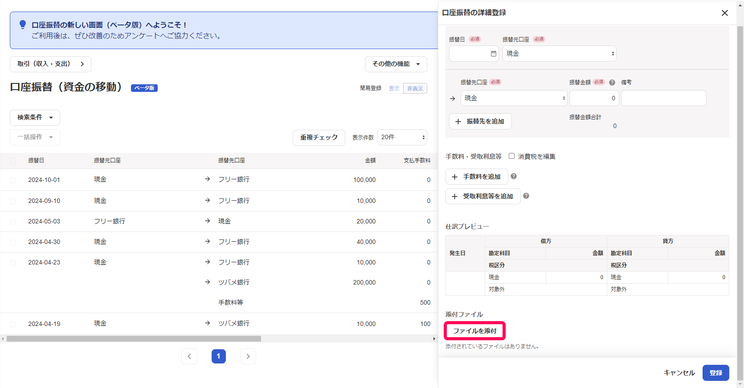Click the blue 登録 button
Viewport: 744px width, 388px height.
(716, 373)
